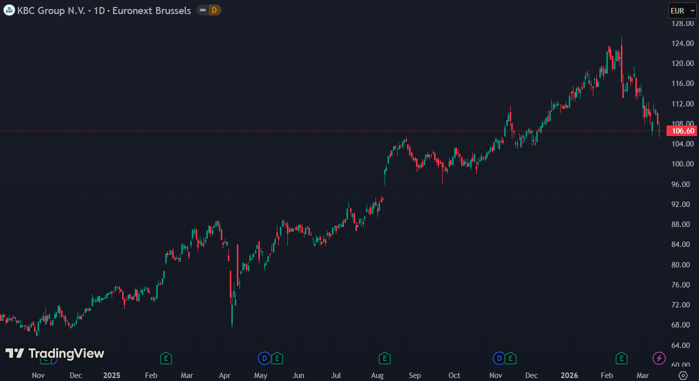Viewport: 699px width, 381px height.
Task: Click the 128.00 price axis label
Action: pyautogui.click(x=683, y=23)
